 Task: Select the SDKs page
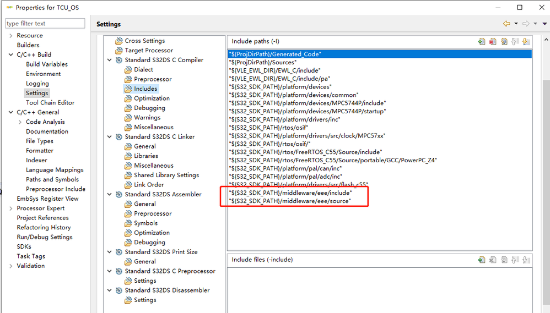(24, 246)
